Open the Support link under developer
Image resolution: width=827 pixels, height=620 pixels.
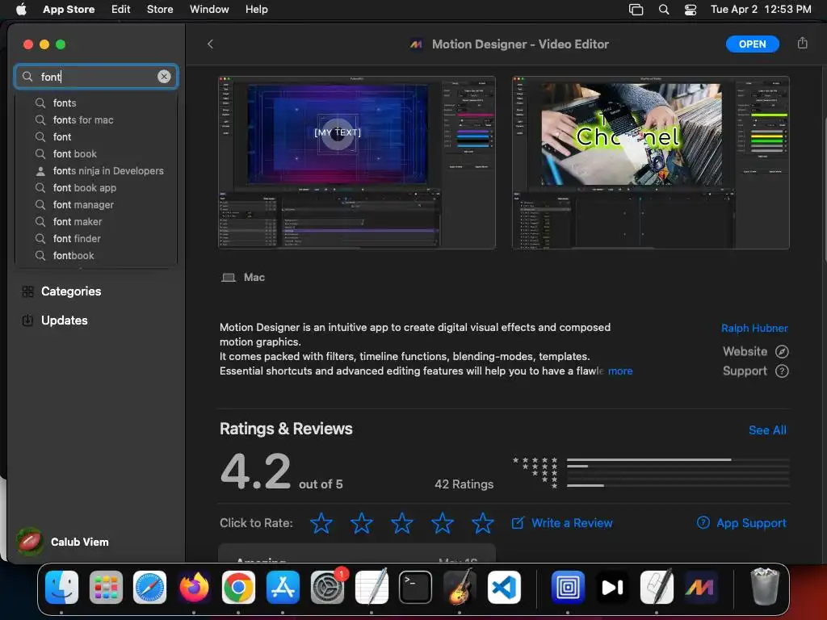(755, 371)
